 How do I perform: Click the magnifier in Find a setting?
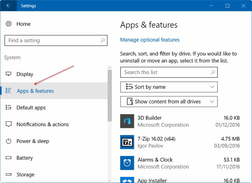click(103, 40)
